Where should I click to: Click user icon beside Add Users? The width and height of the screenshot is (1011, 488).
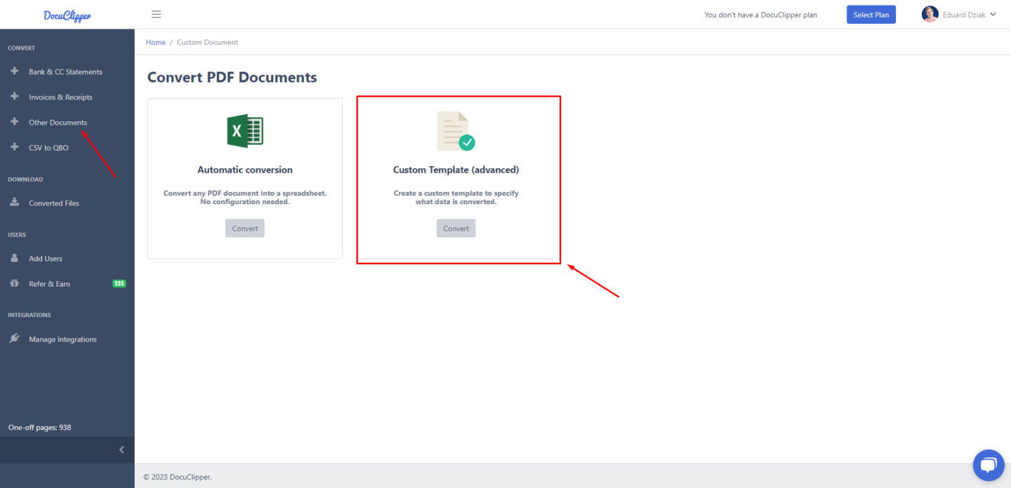14,257
